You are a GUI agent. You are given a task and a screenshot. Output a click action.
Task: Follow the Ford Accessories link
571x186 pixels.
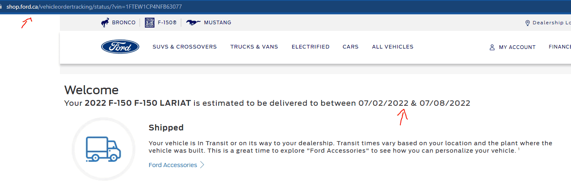(x=173, y=165)
